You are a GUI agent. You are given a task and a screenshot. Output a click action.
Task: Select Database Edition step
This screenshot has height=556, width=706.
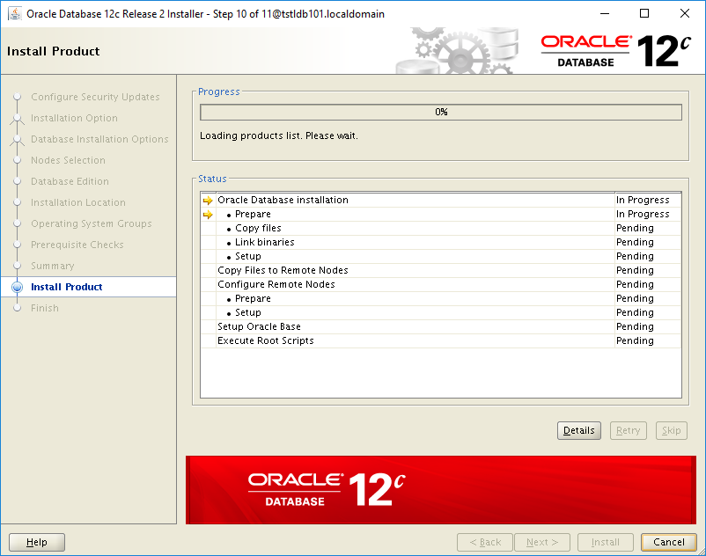(x=70, y=181)
